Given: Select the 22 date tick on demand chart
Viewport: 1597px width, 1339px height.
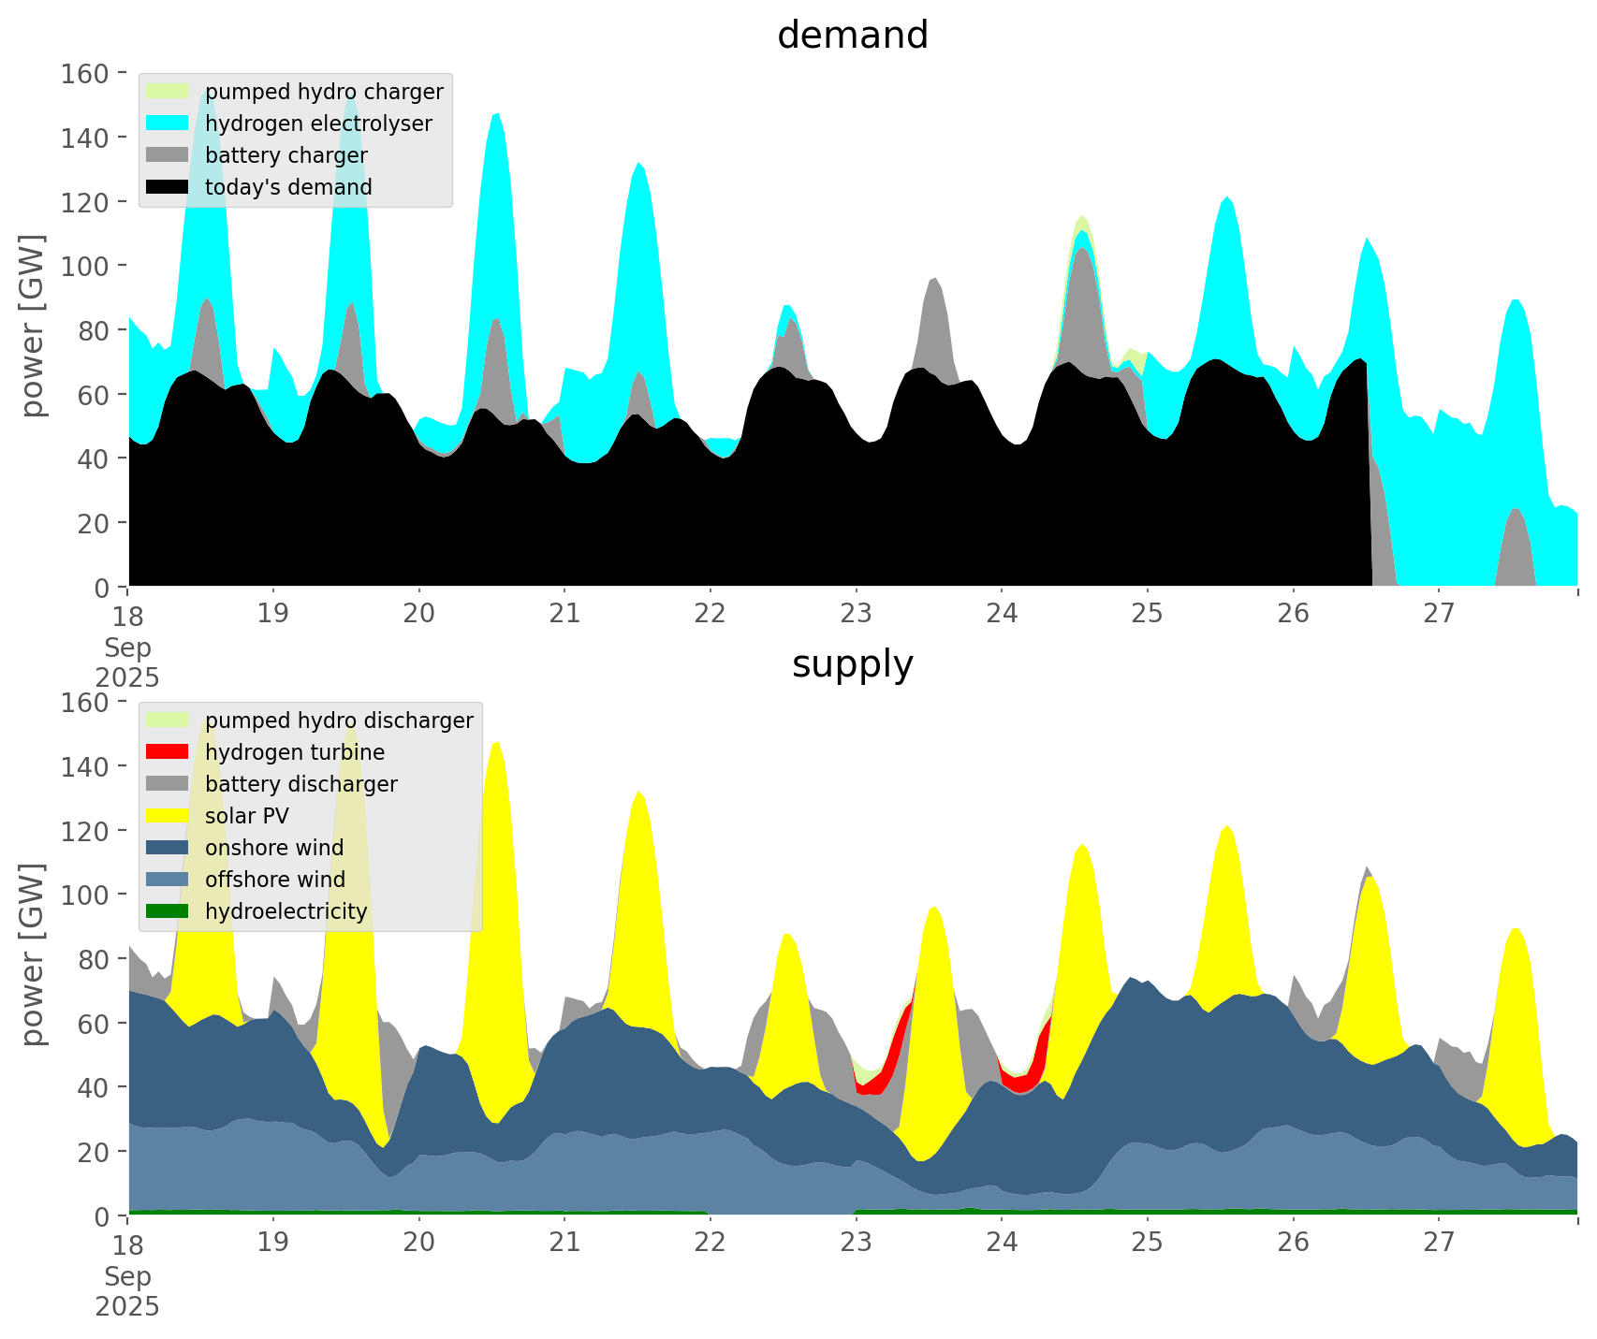Looking at the screenshot, I should 711,614.
